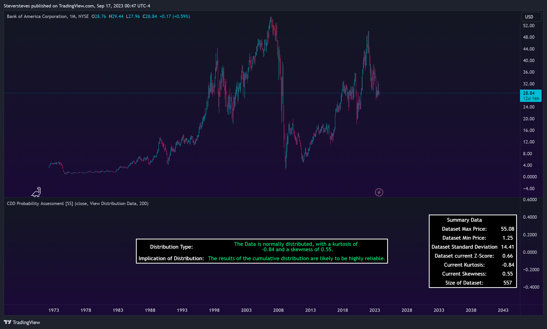Click Current Skewness value 0.55

pyautogui.click(x=507, y=274)
